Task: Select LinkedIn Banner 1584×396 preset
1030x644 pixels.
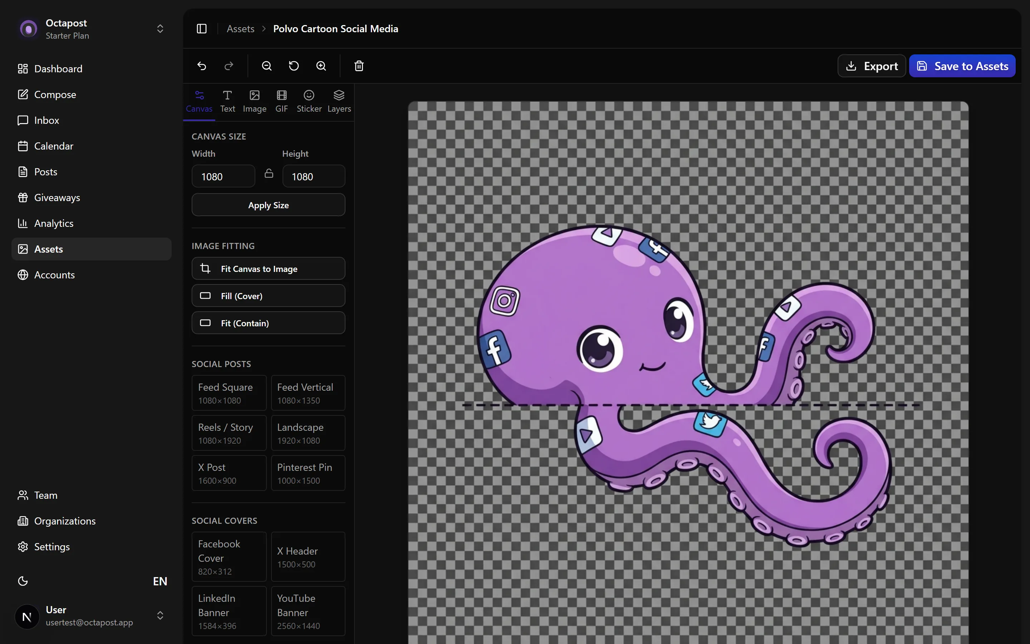Action: [x=229, y=611]
